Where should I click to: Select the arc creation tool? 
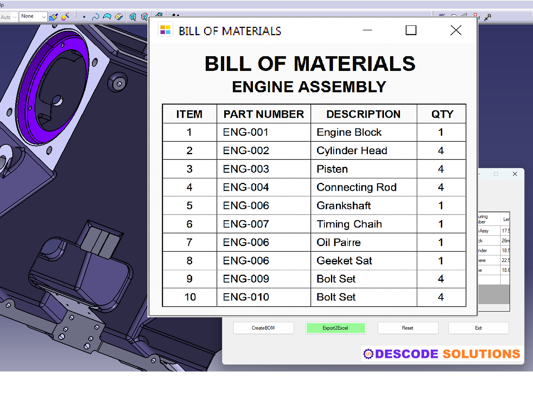(107, 17)
